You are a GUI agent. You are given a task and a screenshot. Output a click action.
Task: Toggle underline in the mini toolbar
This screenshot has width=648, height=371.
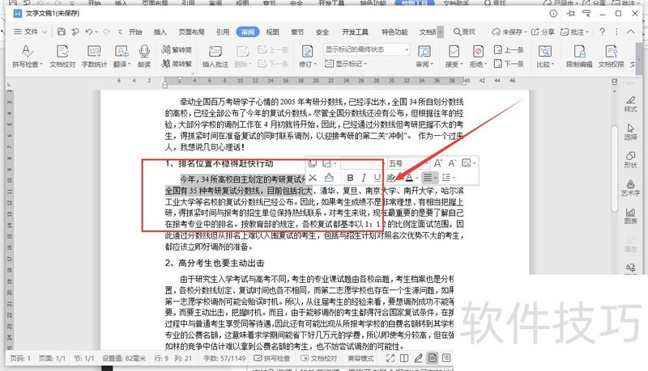click(x=377, y=178)
